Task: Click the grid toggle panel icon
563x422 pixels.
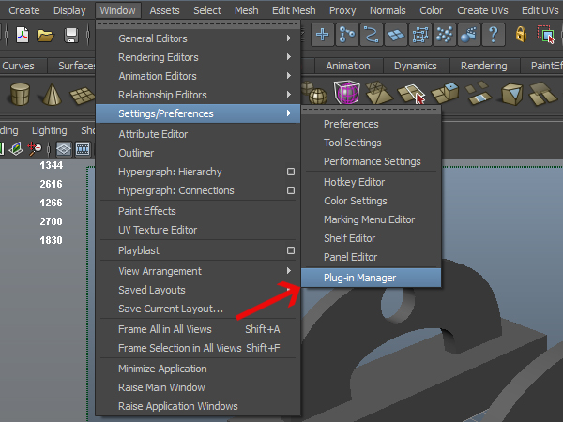Action: [64, 149]
